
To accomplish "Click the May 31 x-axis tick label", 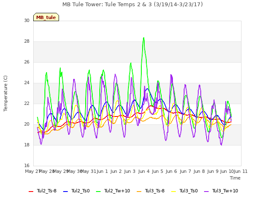I will (x=88, y=171).
